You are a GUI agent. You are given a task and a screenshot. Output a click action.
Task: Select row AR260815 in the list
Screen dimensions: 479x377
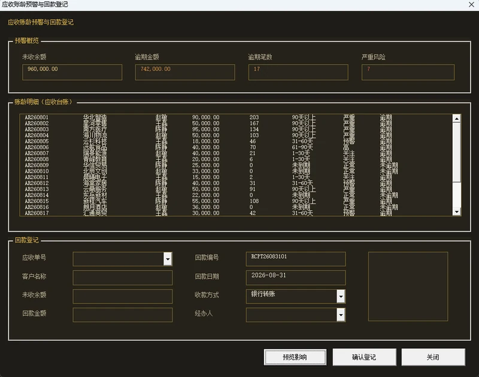pyautogui.click(x=236, y=201)
